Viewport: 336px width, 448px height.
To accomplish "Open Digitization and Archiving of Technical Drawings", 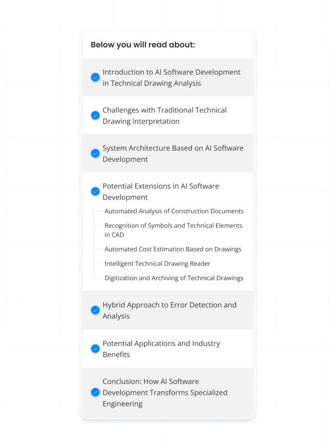I will 173,278.
